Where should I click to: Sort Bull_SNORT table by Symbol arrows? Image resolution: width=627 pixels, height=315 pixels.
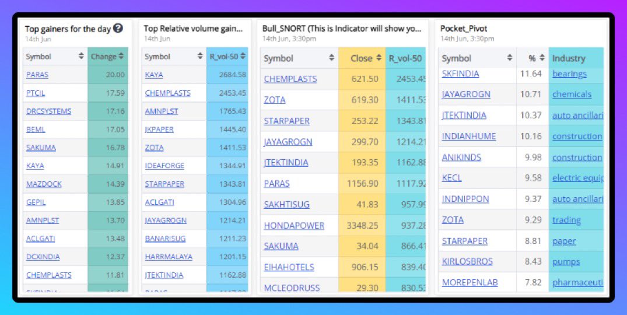point(331,58)
